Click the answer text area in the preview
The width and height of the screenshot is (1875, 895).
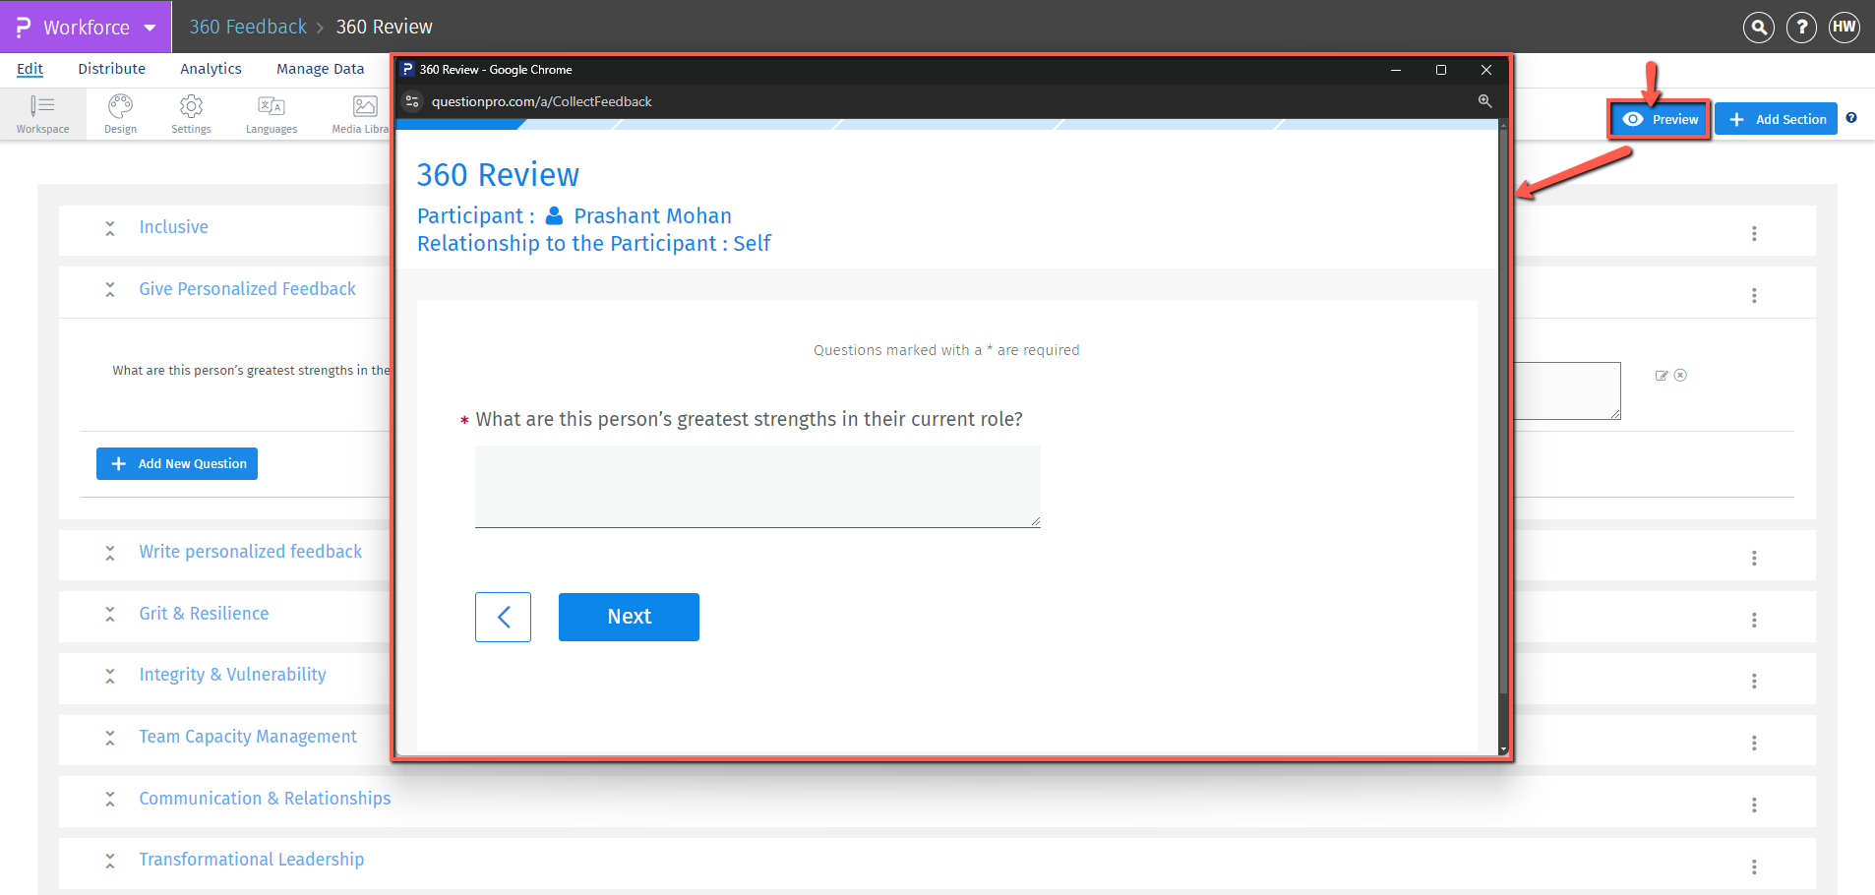[756, 486]
